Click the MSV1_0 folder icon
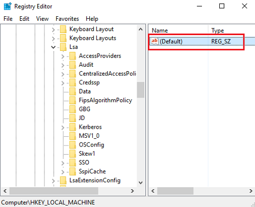The width and height of the screenshot is (255, 207). pos(73,136)
